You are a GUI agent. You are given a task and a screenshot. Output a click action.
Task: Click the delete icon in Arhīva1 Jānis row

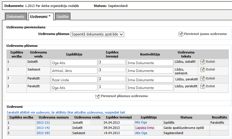[x=203, y=70]
